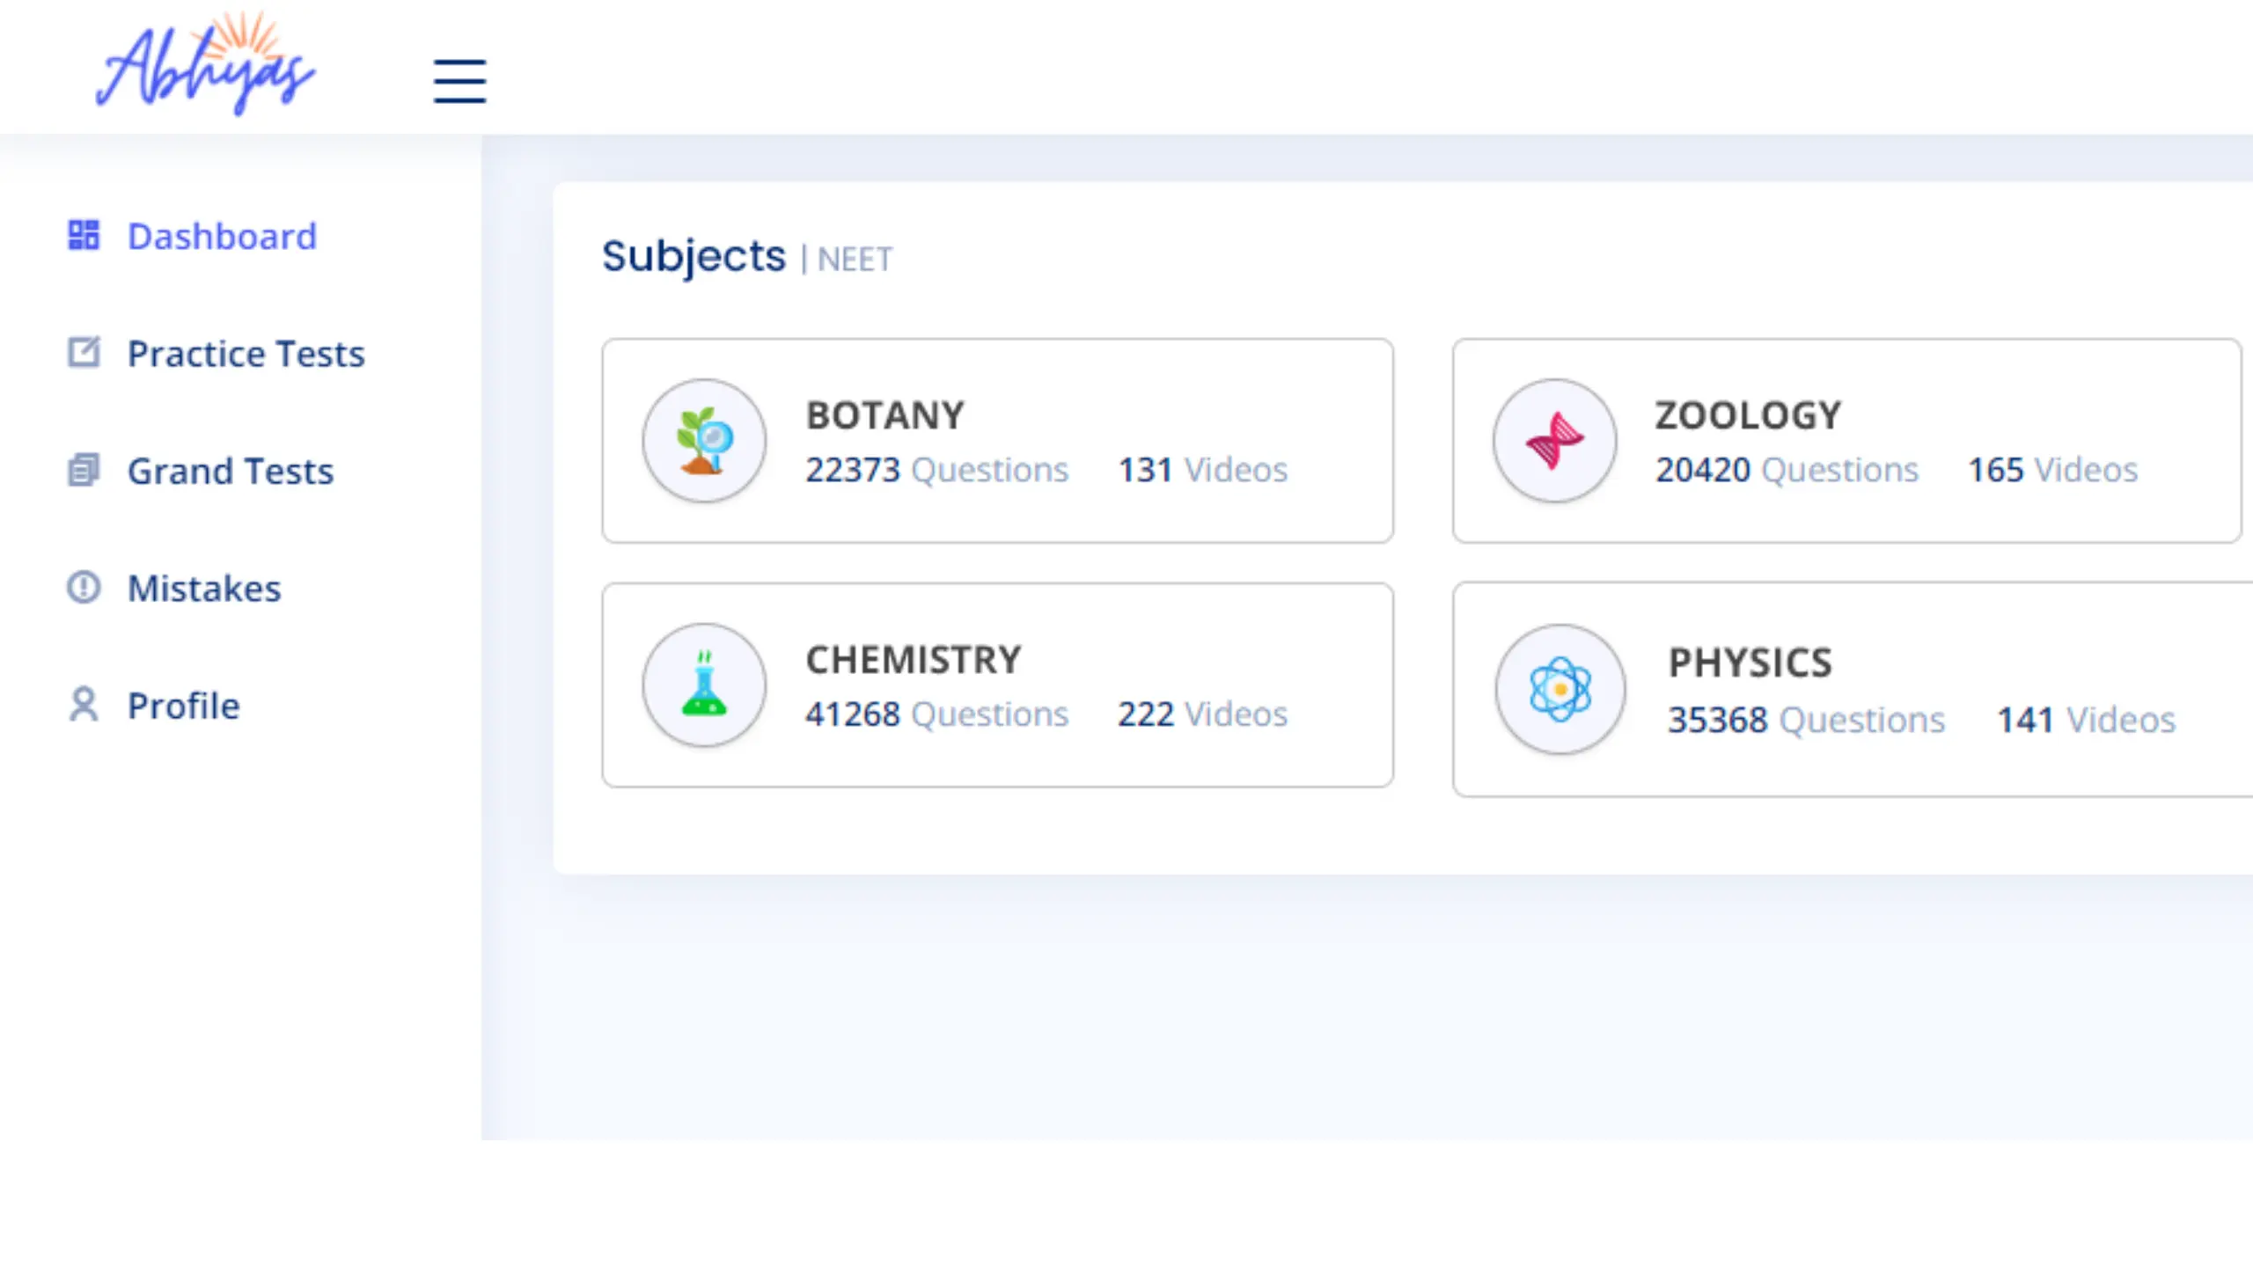
Task: Click the Practice Tests edit icon
Action: pos(84,352)
